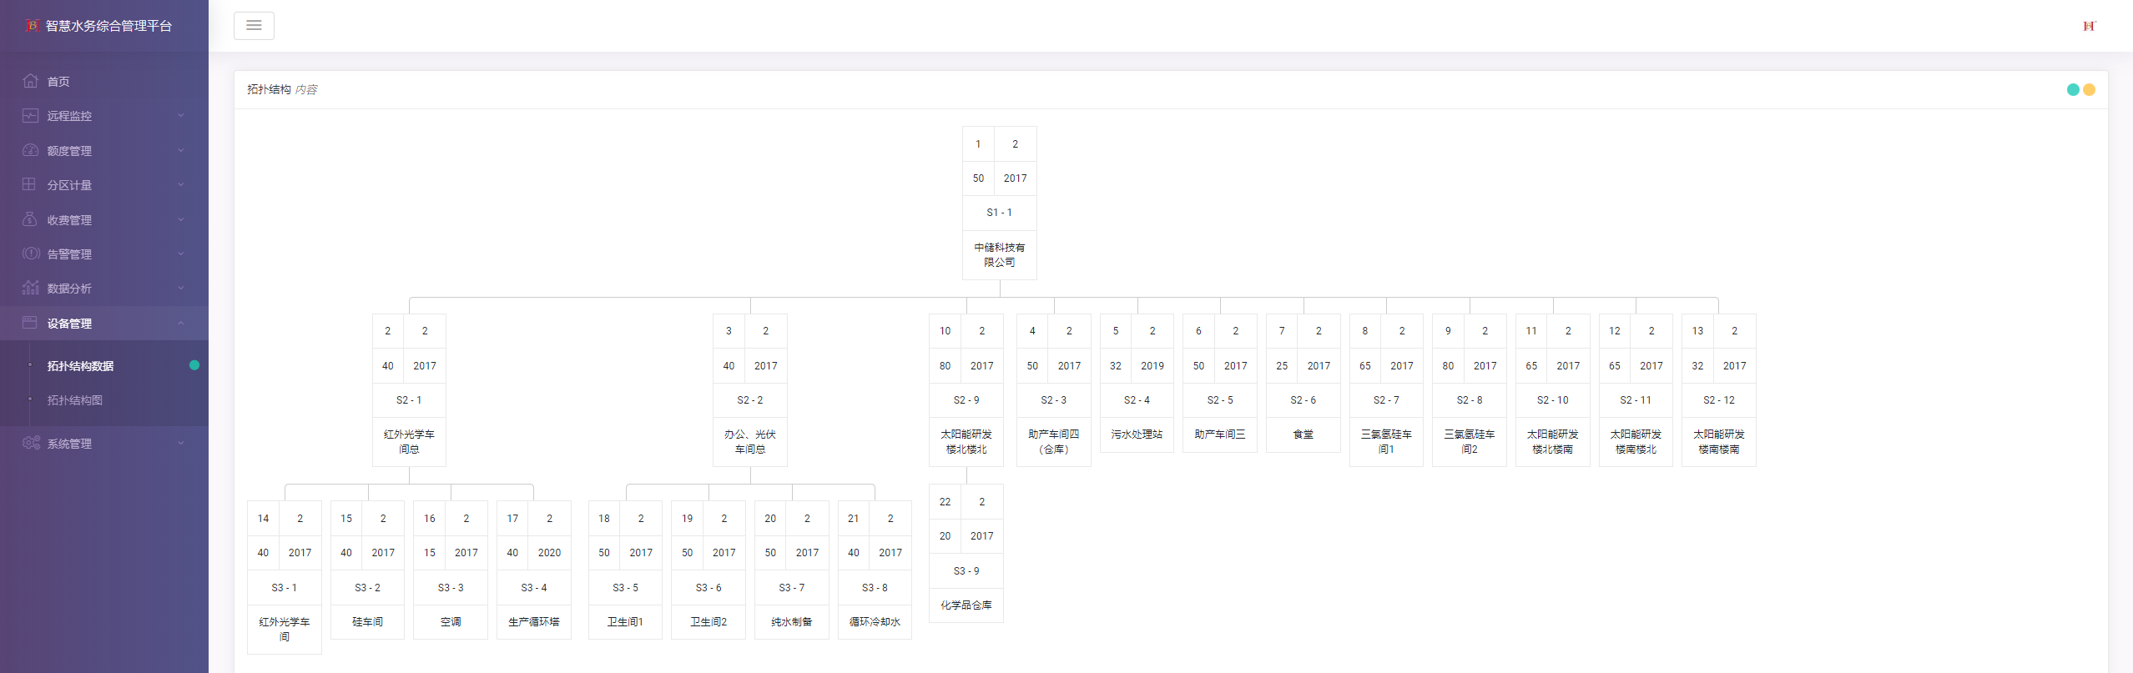
Task: Click the zone metering (分区计量) icon
Action: pos(29,184)
